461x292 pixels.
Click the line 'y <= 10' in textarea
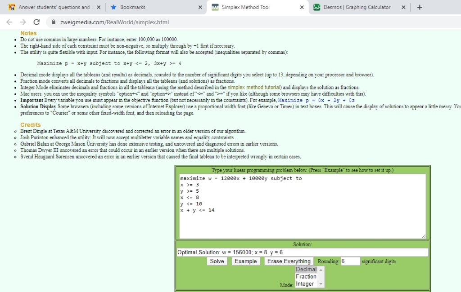click(x=191, y=204)
